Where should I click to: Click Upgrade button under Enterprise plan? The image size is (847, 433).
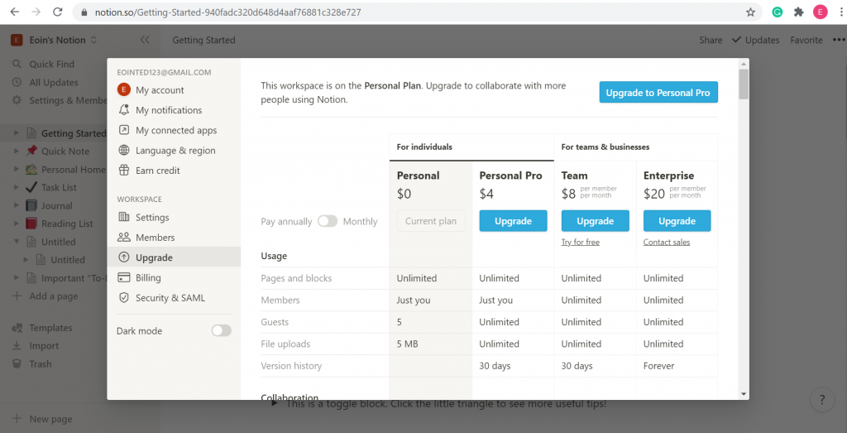pos(677,221)
